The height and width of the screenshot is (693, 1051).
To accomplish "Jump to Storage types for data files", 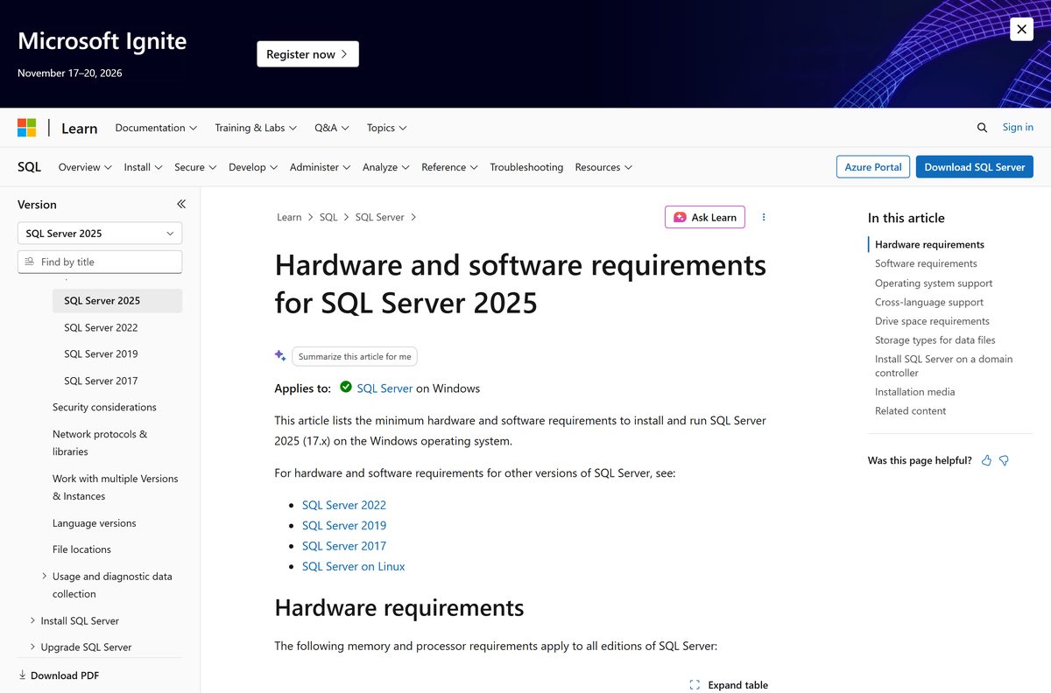I will pos(935,340).
